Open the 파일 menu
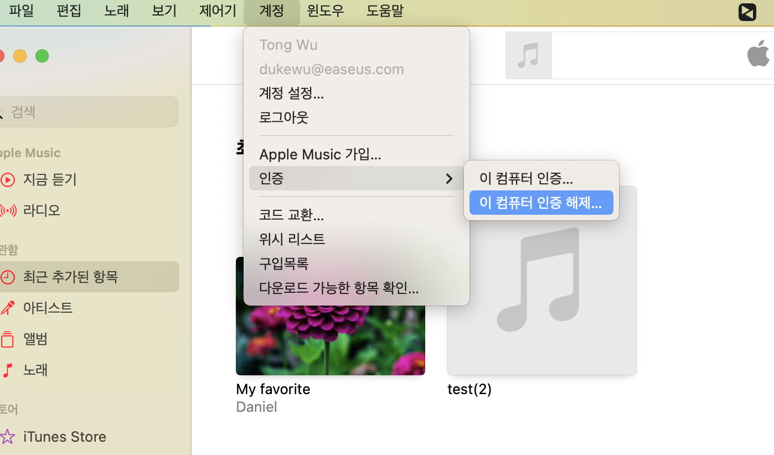 click(21, 11)
